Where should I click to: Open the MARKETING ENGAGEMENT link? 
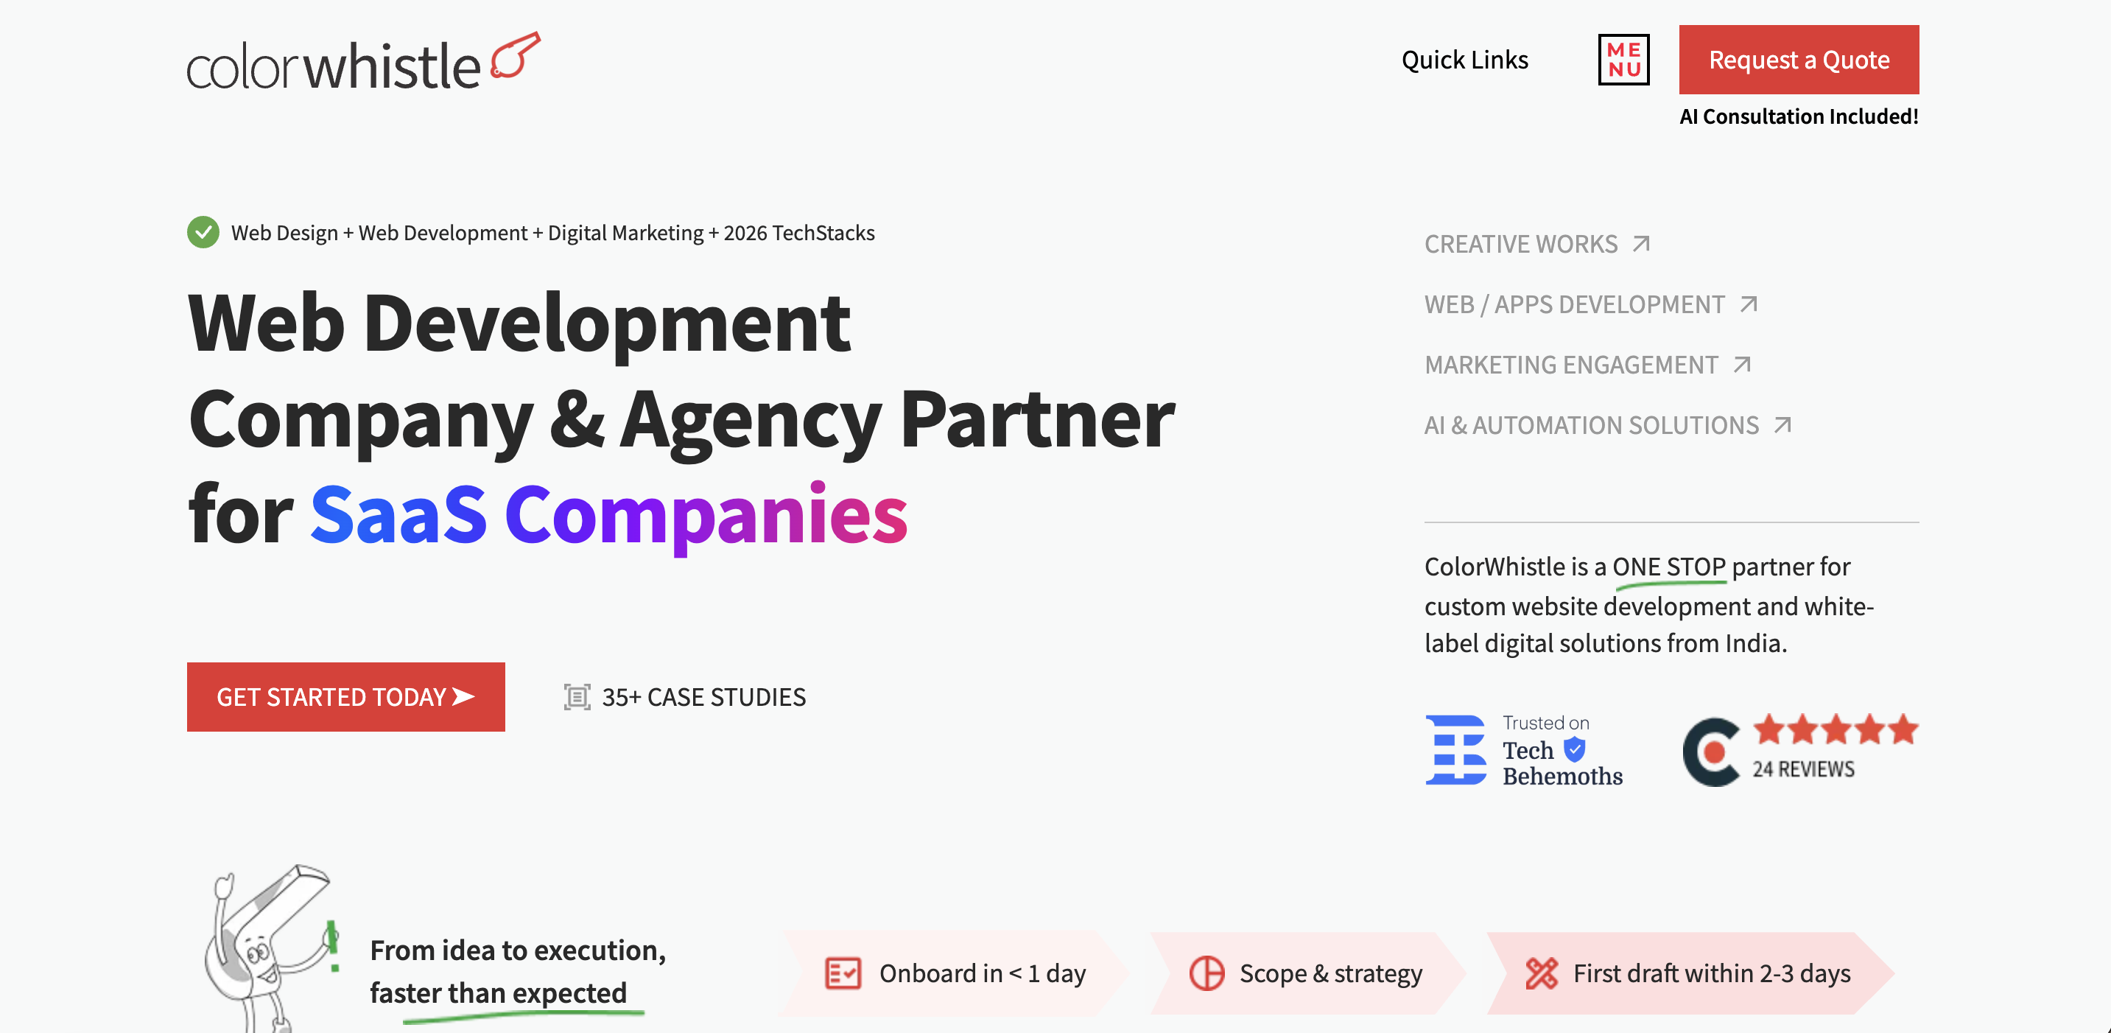click(1571, 365)
